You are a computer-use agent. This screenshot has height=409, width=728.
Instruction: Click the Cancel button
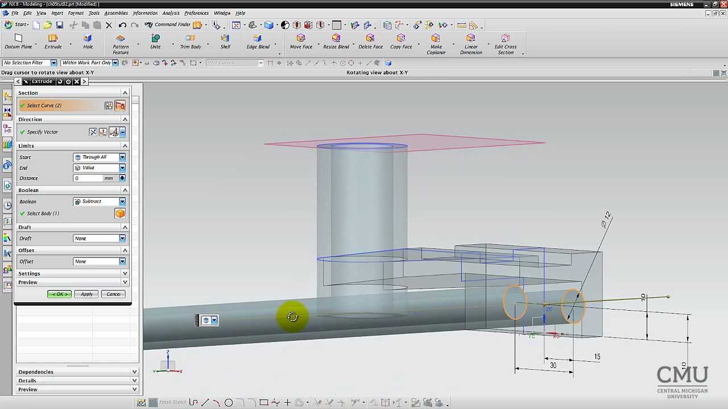pyautogui.click(x=113, y=294)
